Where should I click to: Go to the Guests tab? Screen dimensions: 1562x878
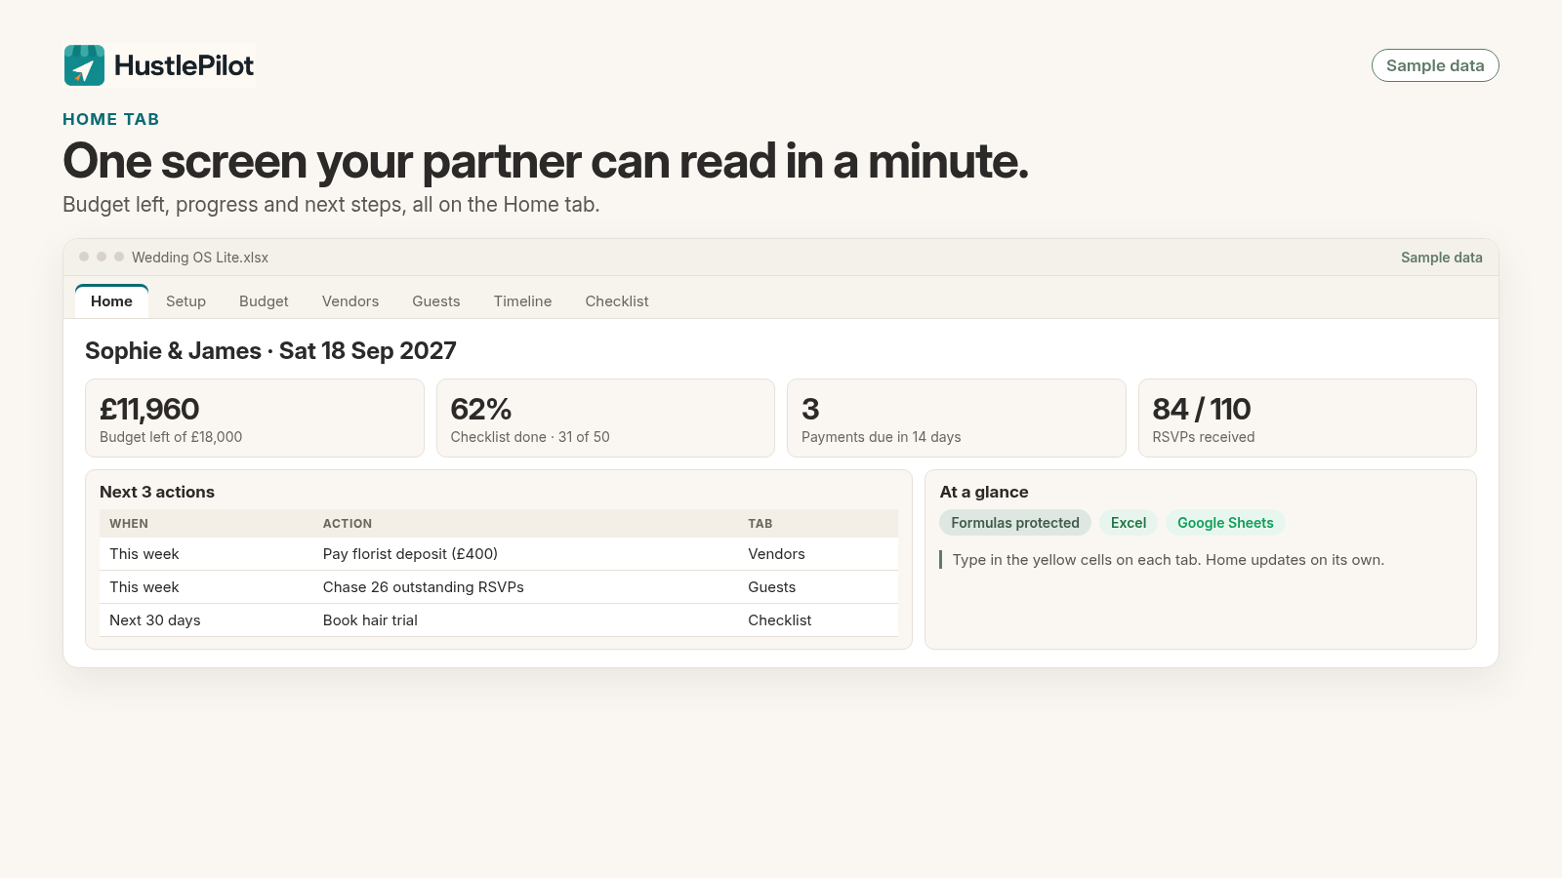436,301
